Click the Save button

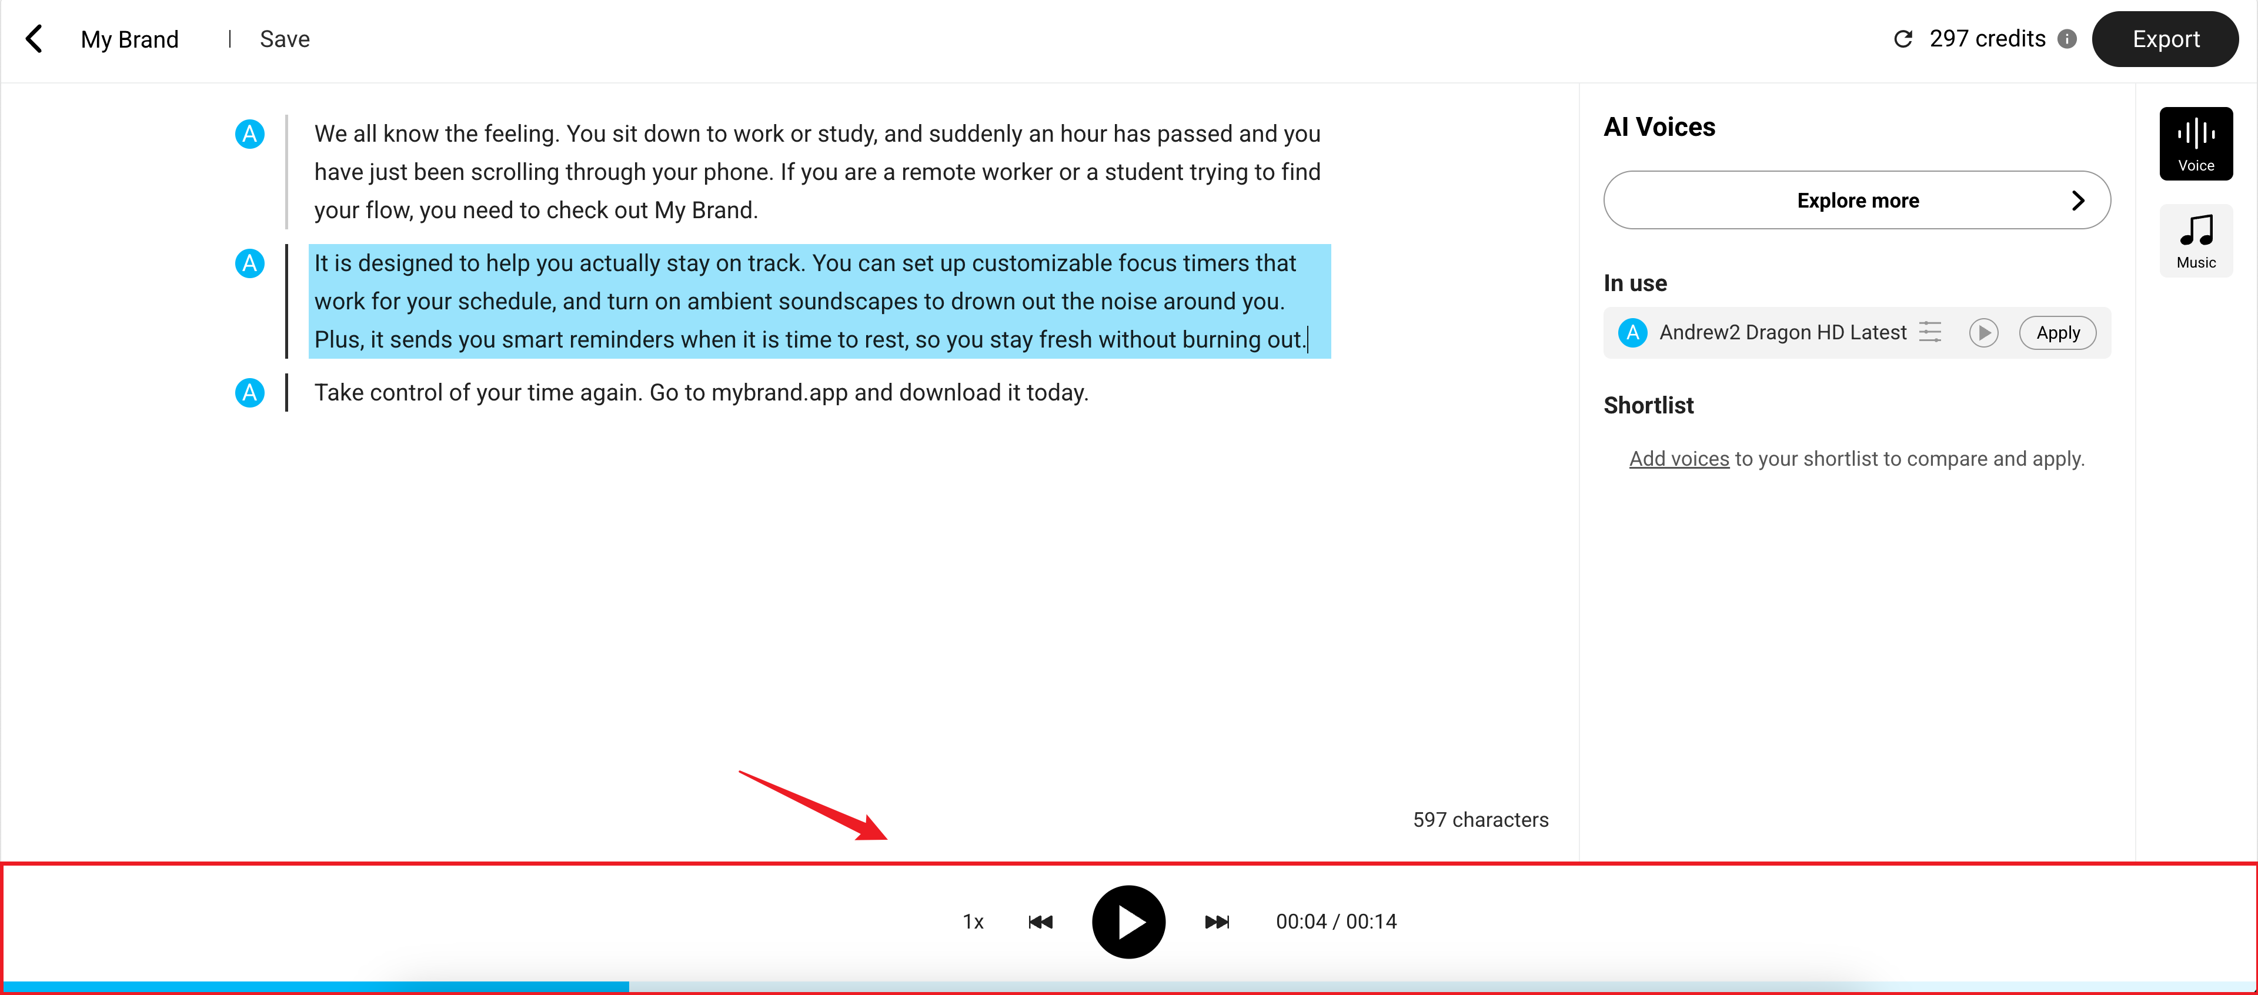(285, 39)
